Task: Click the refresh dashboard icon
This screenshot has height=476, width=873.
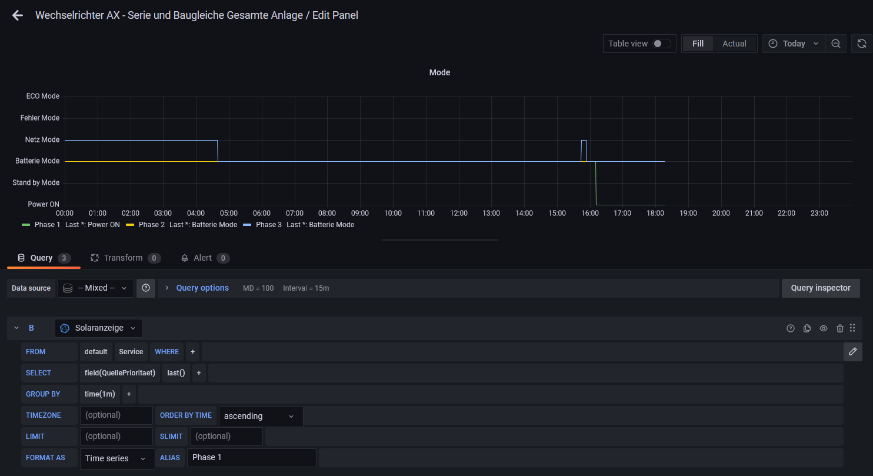Action: (x=862, y=44)
